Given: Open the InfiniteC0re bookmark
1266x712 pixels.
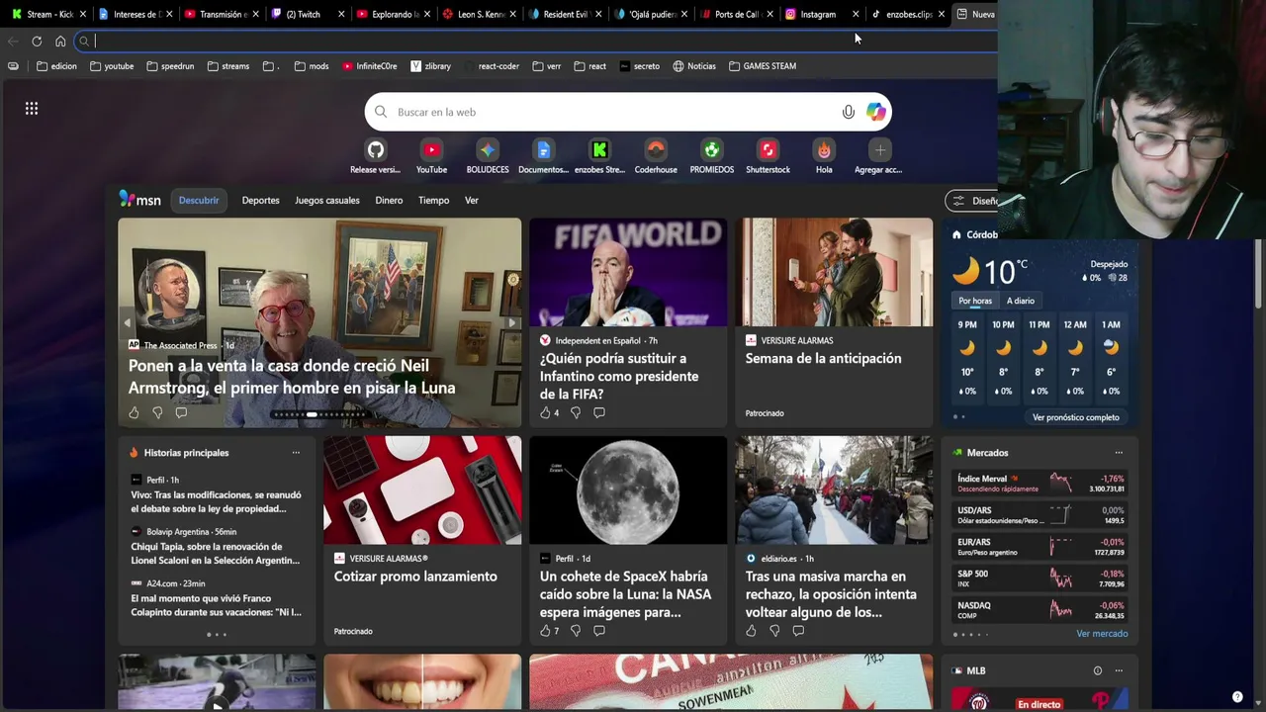Looking at the screenshot, I should 370,66.
